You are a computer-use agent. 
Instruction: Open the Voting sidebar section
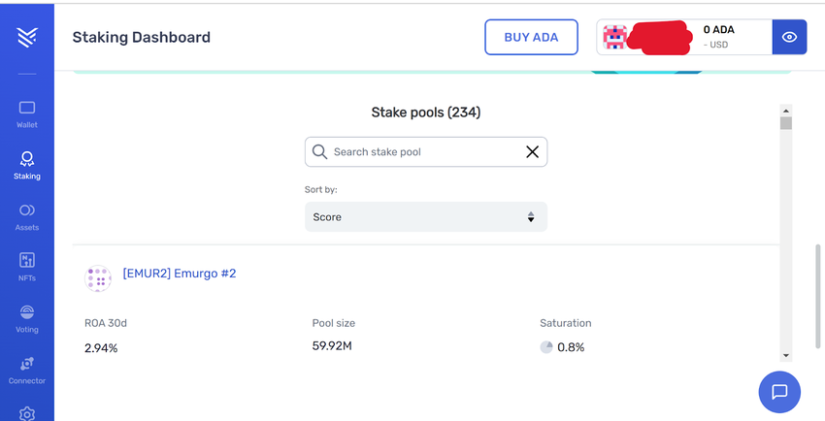[x=27, y=317]
